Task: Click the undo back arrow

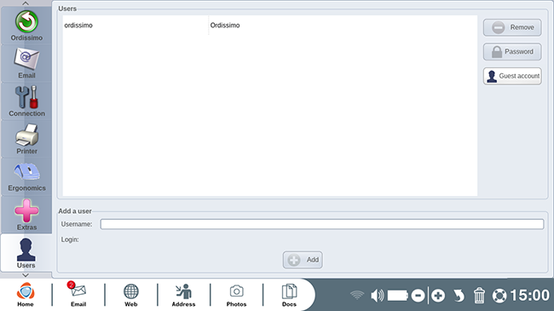Action: (459, 296)
